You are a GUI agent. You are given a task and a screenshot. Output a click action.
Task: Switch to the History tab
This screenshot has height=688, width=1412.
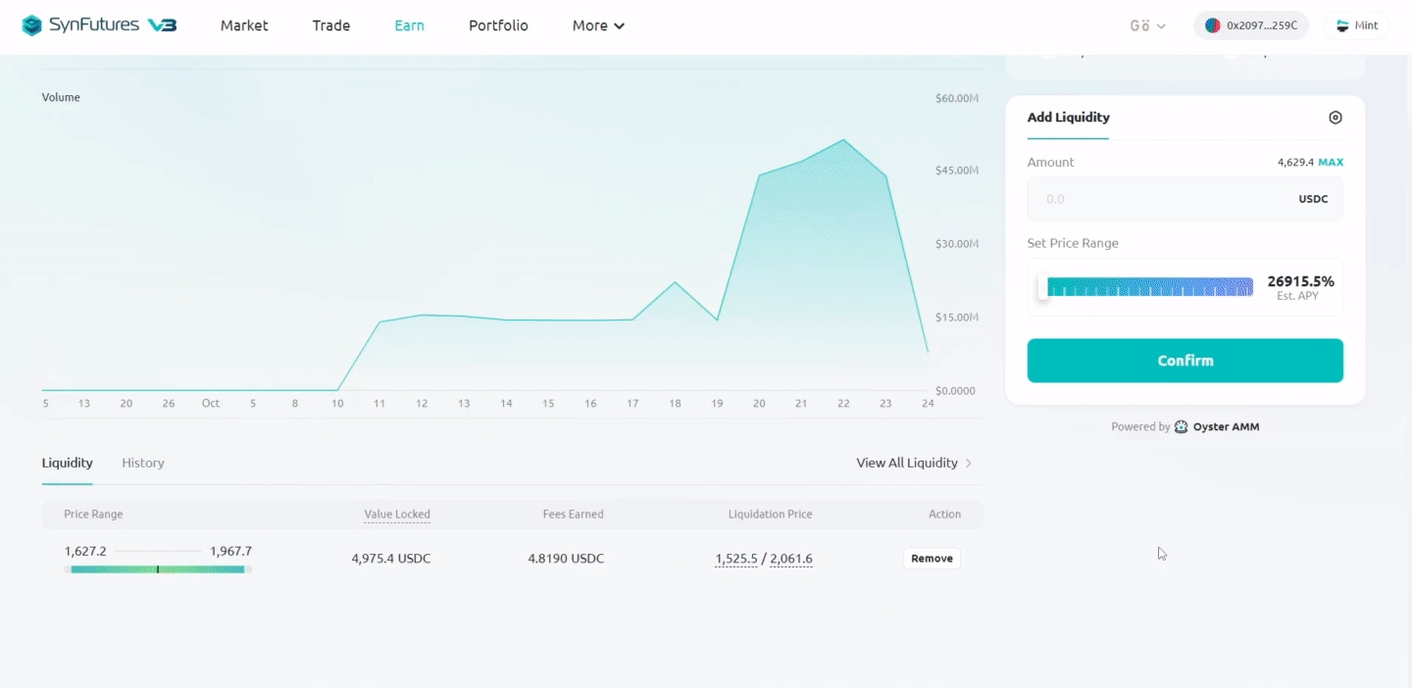(x=143, y=463)
